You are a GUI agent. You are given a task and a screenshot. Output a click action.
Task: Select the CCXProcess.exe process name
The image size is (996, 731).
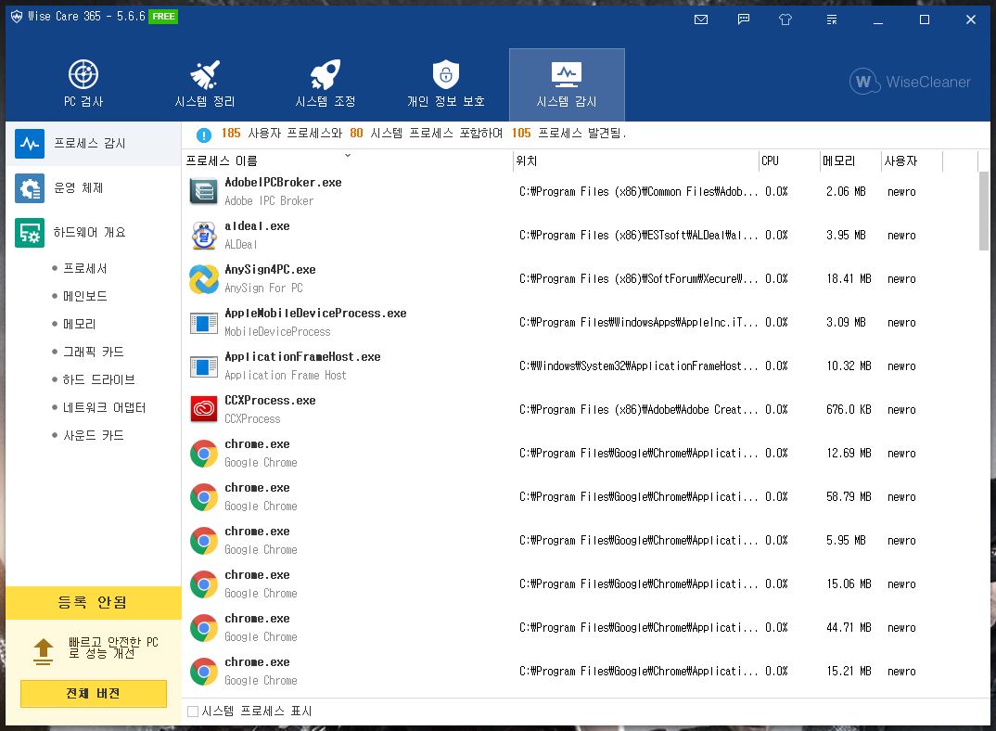coord(270,401)
